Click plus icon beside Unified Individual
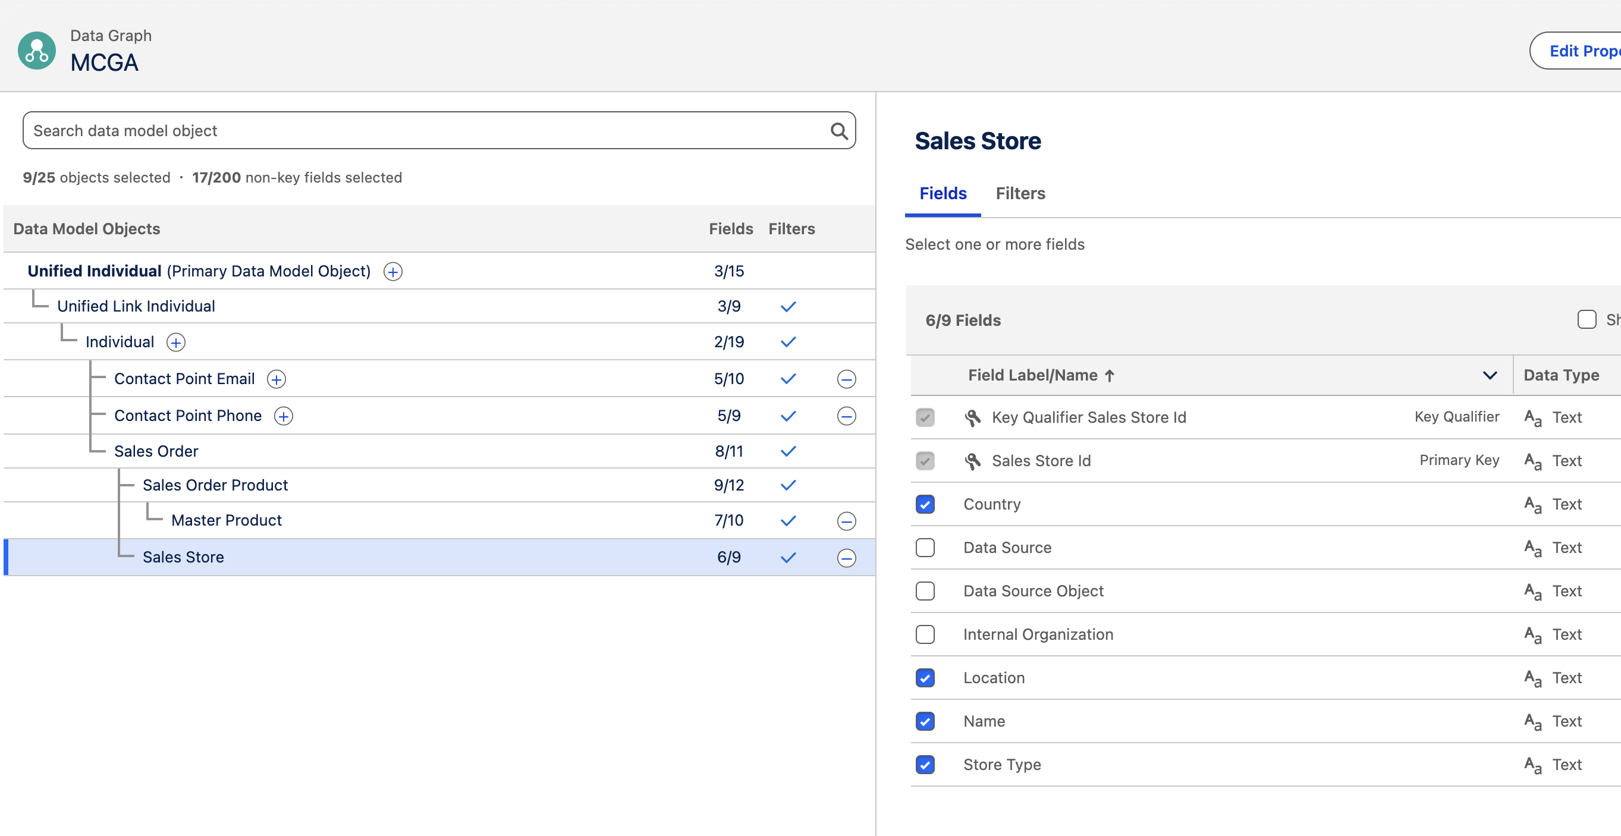 [x=392, y=271]
